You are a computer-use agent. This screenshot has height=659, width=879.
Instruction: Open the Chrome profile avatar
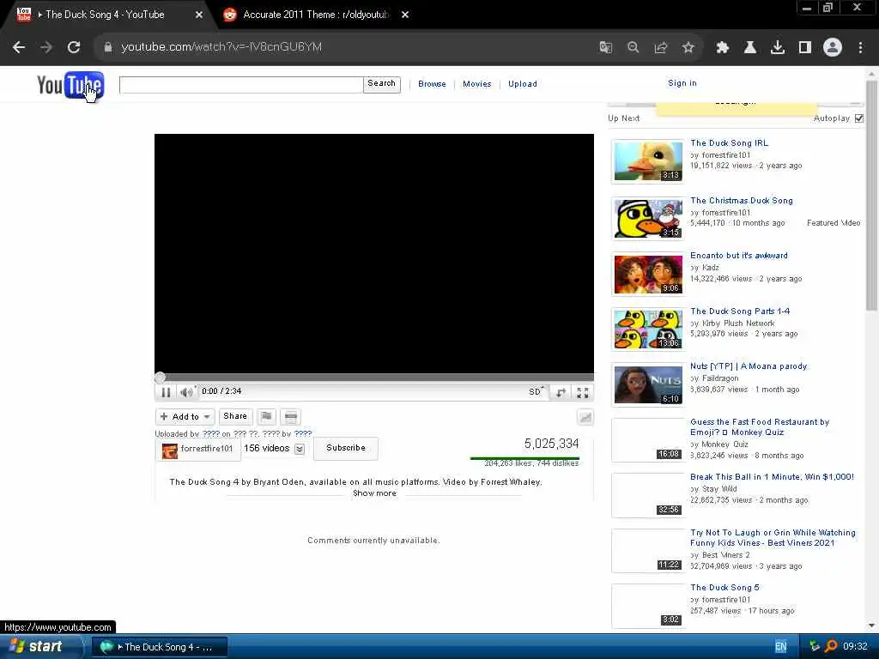[833, 48]
